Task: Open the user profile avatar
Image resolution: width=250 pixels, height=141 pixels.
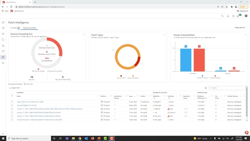Action: 246,16
